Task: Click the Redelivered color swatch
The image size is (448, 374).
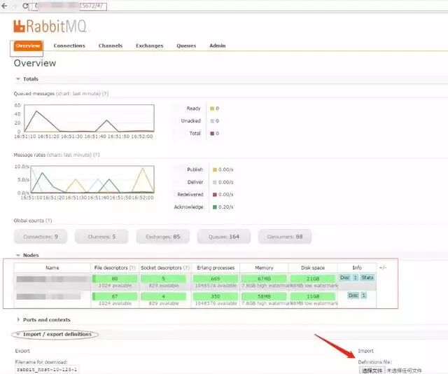Action: pyautogui.click(x=215, y=195)
